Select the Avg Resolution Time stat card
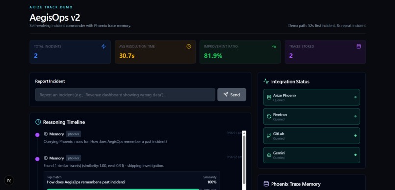Viewport: 395px width, 190px height. (x=155, y=52)
